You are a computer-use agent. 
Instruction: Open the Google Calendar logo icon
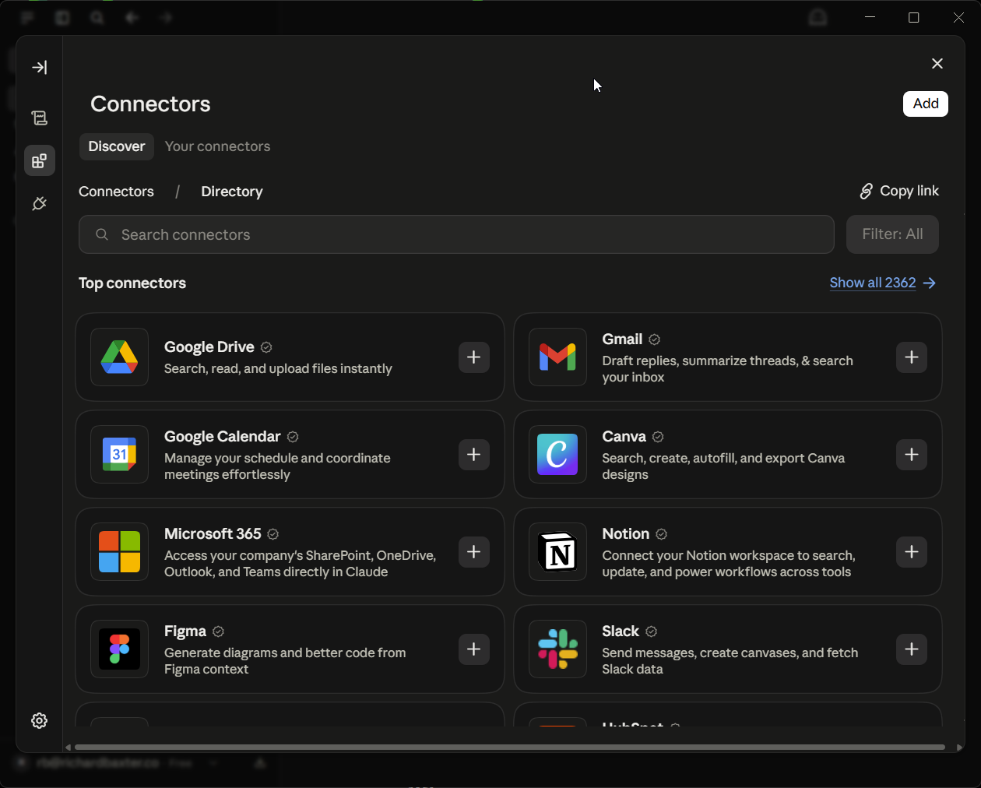[x=119, y=455]
